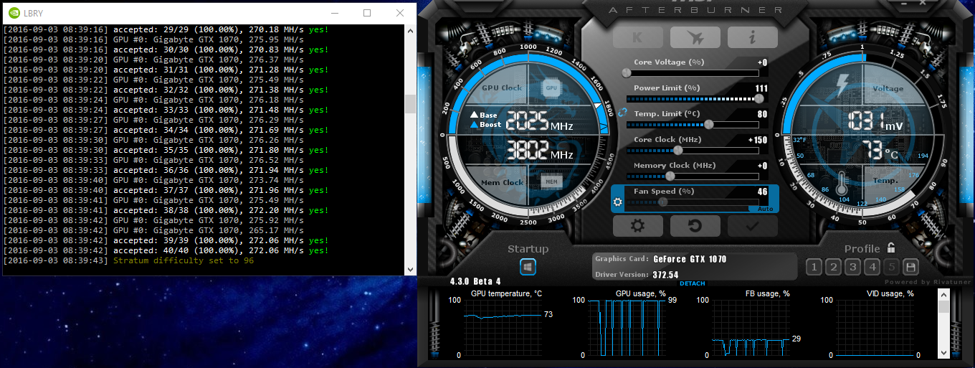Adjust the Core Clock slider
The height and width of the screenshot is (368, 975).
(x=693, y=151)
